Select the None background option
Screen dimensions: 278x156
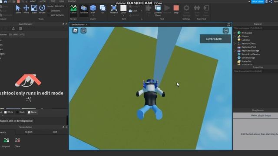click(32, 112)
